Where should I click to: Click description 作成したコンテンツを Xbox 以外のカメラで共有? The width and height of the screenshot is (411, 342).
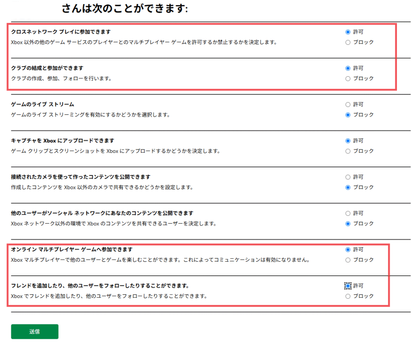click(102, 187)
